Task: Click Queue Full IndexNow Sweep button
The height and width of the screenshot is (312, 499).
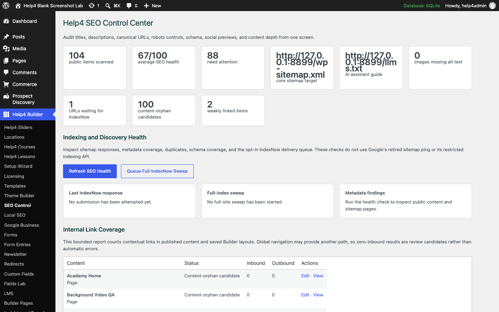Action: pos(157,171)
